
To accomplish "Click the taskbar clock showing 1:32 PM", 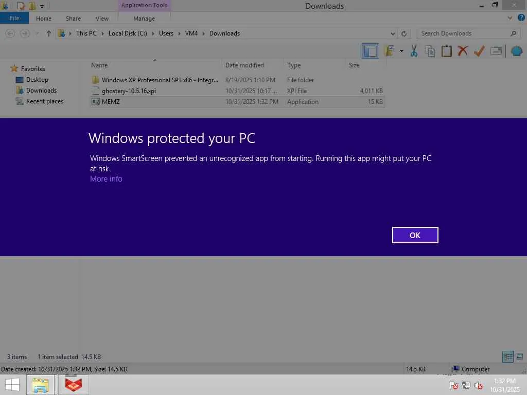I will (505, 385).
